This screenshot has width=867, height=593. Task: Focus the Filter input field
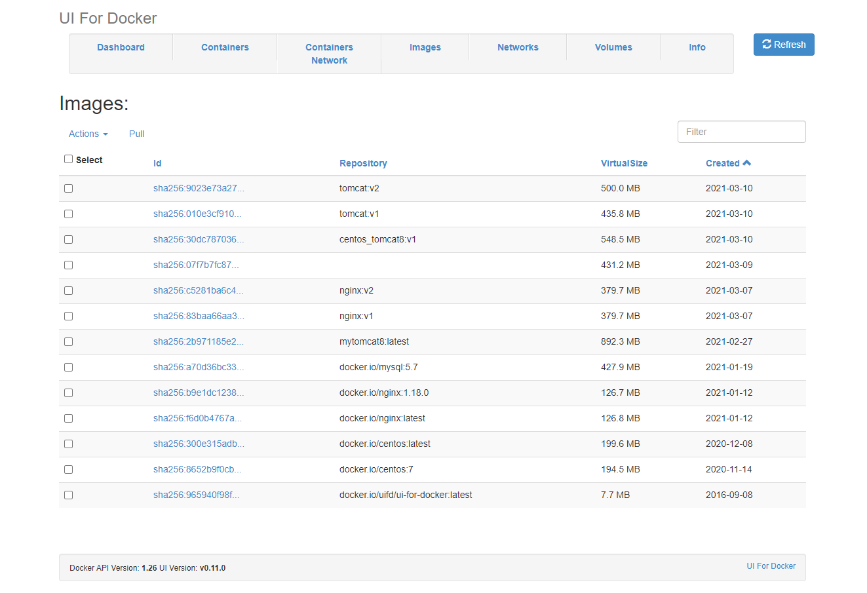[741, 132]
